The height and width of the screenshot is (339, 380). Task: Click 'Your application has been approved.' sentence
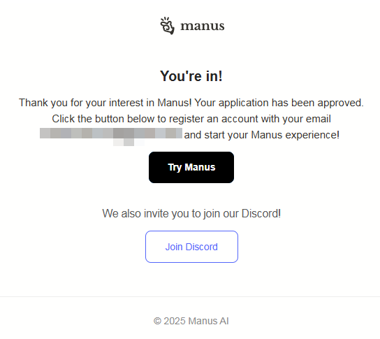tap(279, 103)
